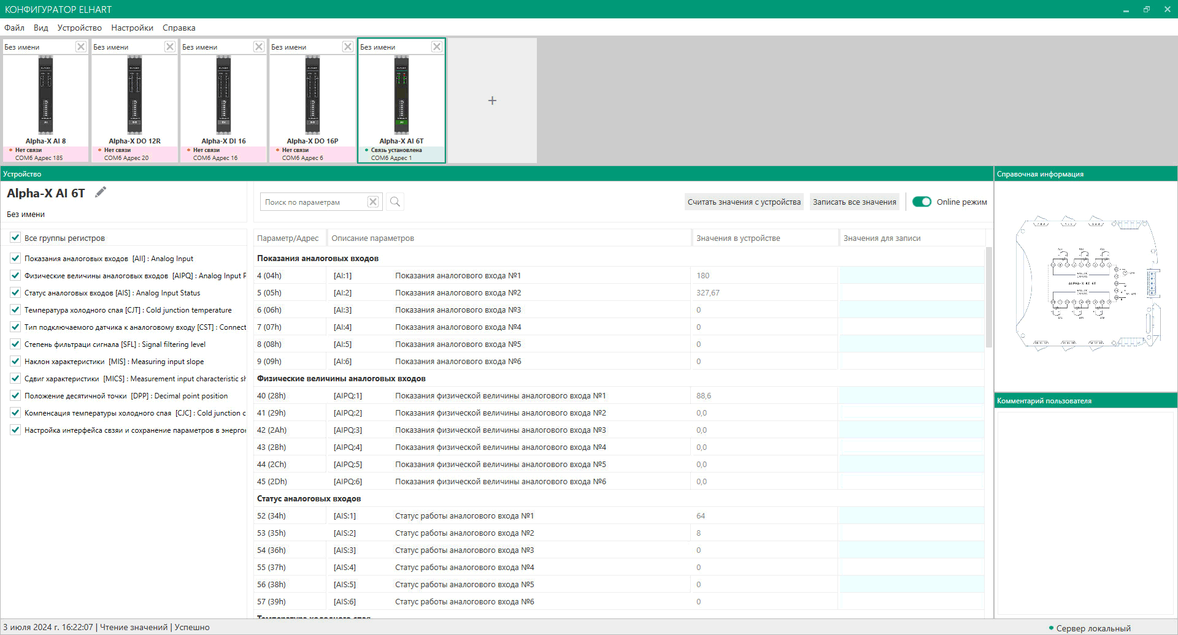
Task: Edit device name with pencil icon
Action: 101,192
